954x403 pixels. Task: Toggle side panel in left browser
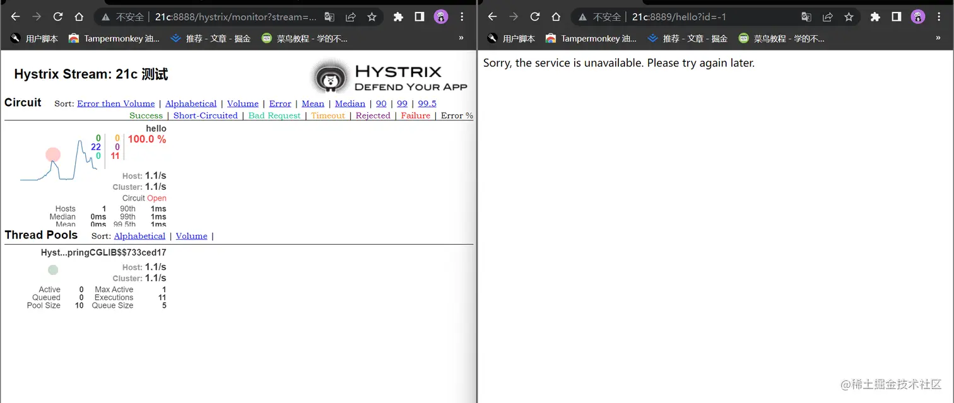[420, 17]
